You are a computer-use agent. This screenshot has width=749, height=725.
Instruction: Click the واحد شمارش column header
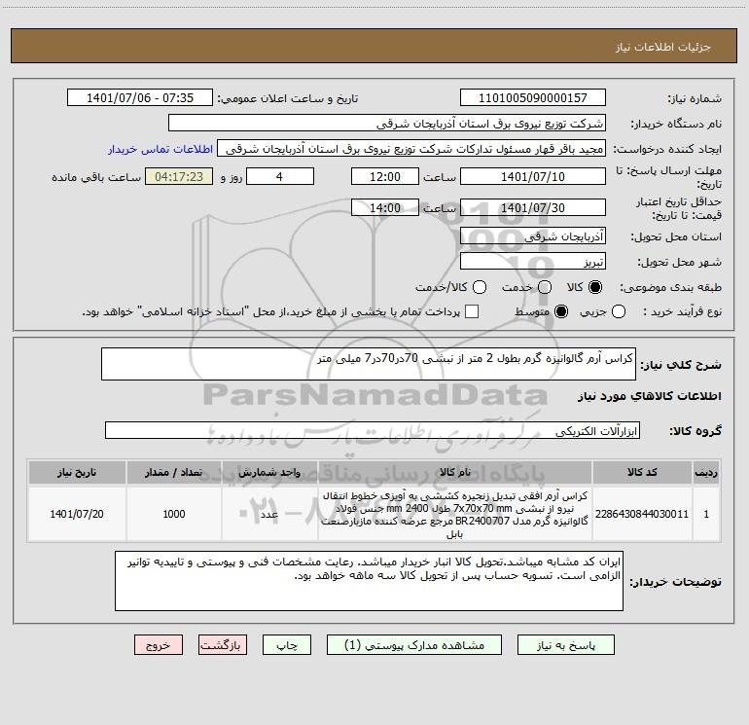[x=269, y=472]
